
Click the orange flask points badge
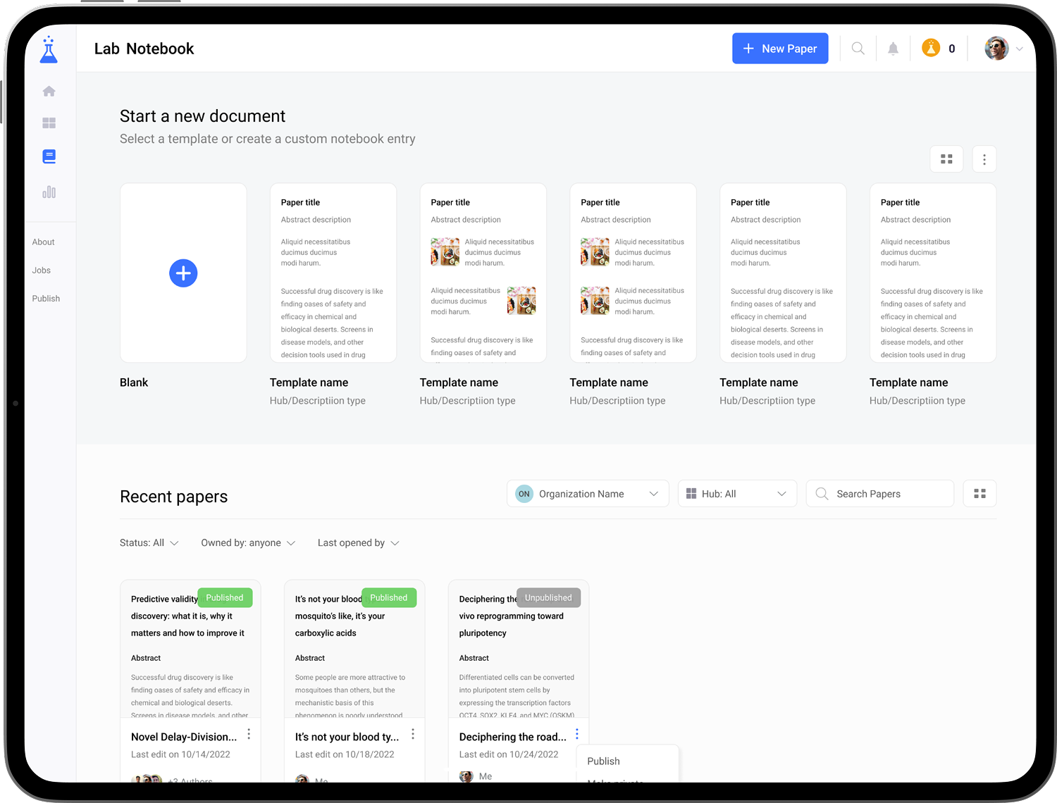coord(931,49)
